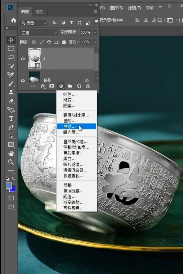Create a new layer
Screen dimensions: 183x274
(x=79, y=86)
